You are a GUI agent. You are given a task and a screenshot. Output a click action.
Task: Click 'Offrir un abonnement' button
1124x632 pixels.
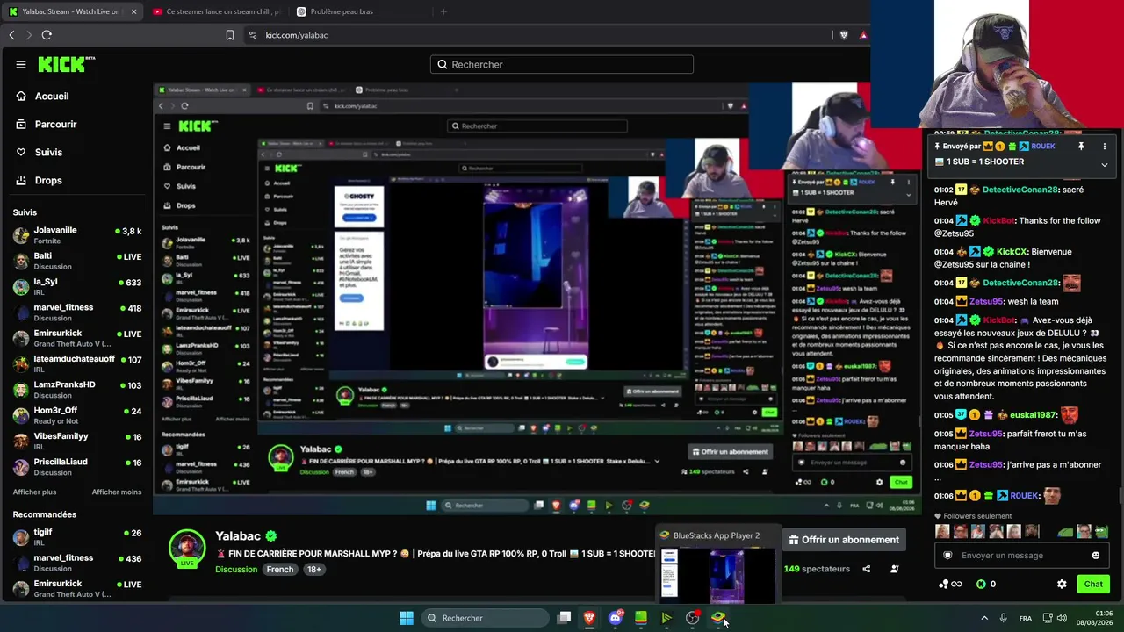click(844, 540)
